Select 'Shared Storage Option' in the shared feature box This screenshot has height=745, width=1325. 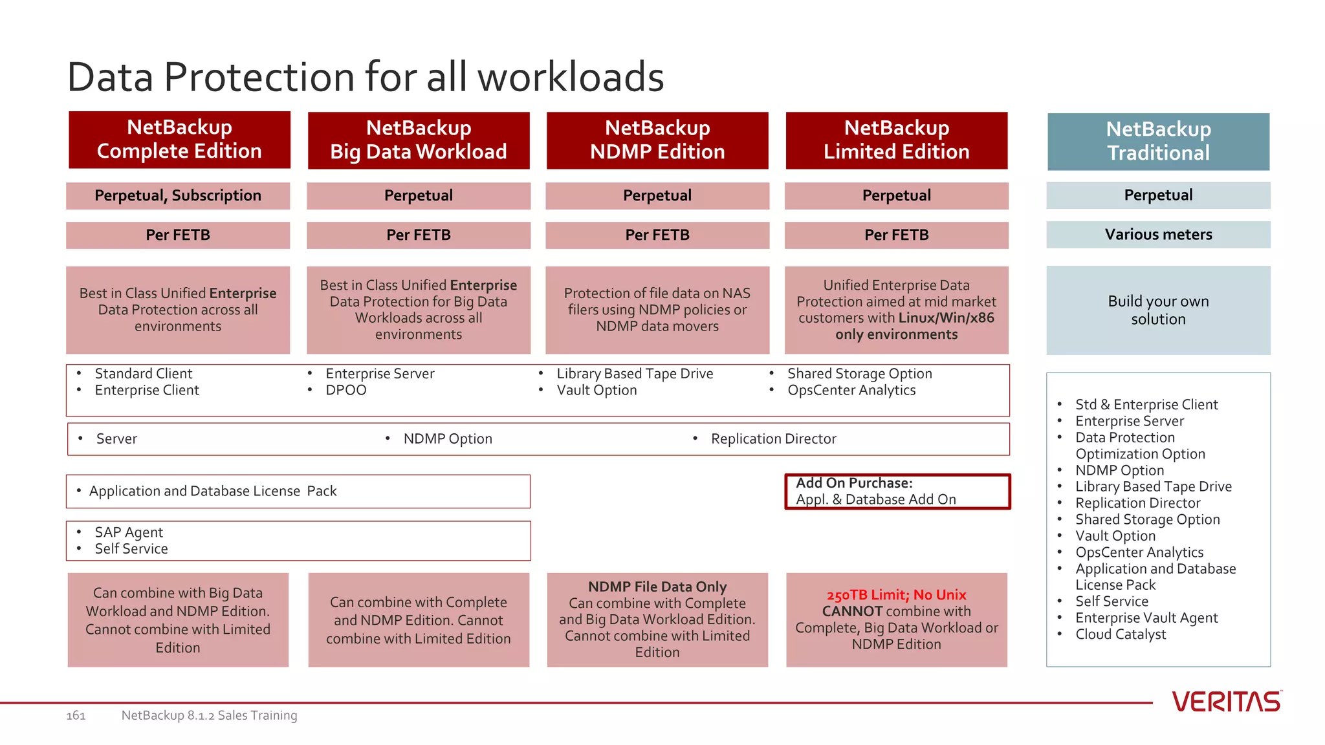[x=860, y=374]
